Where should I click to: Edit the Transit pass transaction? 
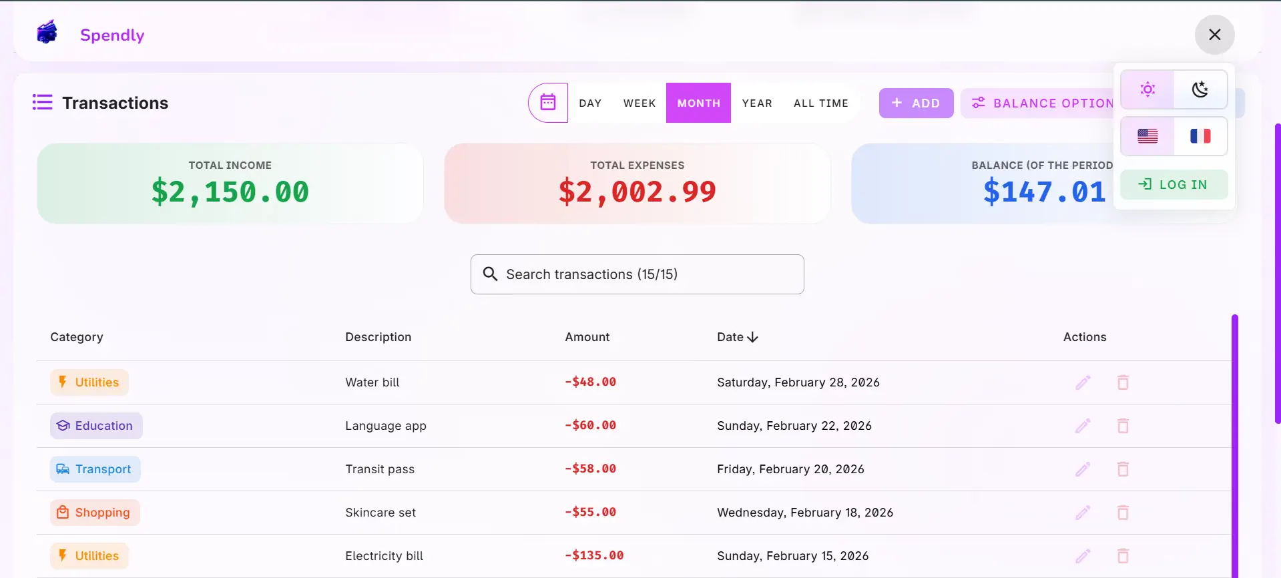(1083, 469)
